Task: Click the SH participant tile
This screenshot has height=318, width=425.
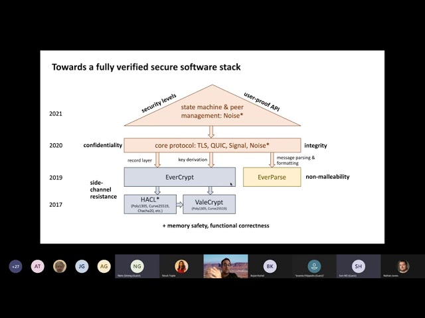Action: [x=358, y=266]
